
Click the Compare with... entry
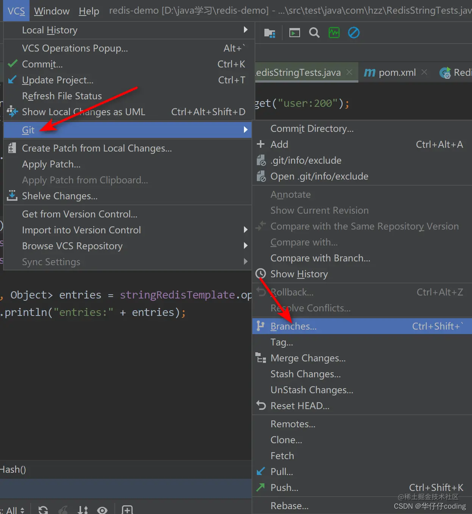click(362, 242)
